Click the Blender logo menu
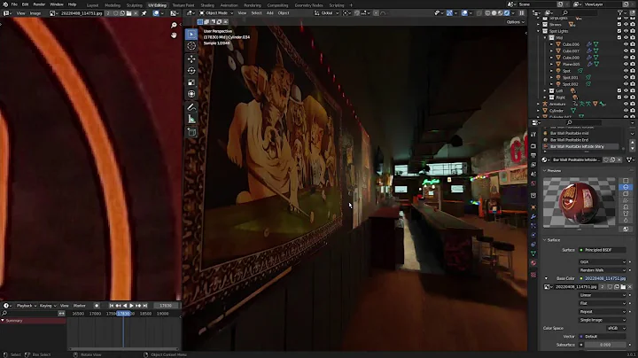This screenshot has width=638, height=358. pos(5,4)
